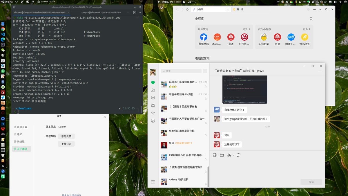The height and width of the screenshot is (196, 348).
Task: Open chat 4AFree 帝都 三群
Action: (x=184, y=181)
